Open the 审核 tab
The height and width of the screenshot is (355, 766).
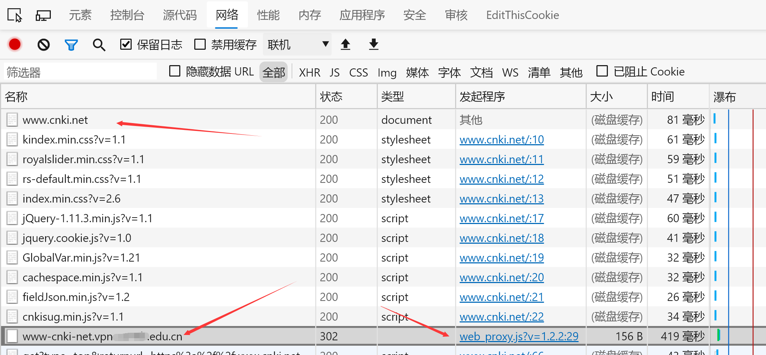[456, 15]
